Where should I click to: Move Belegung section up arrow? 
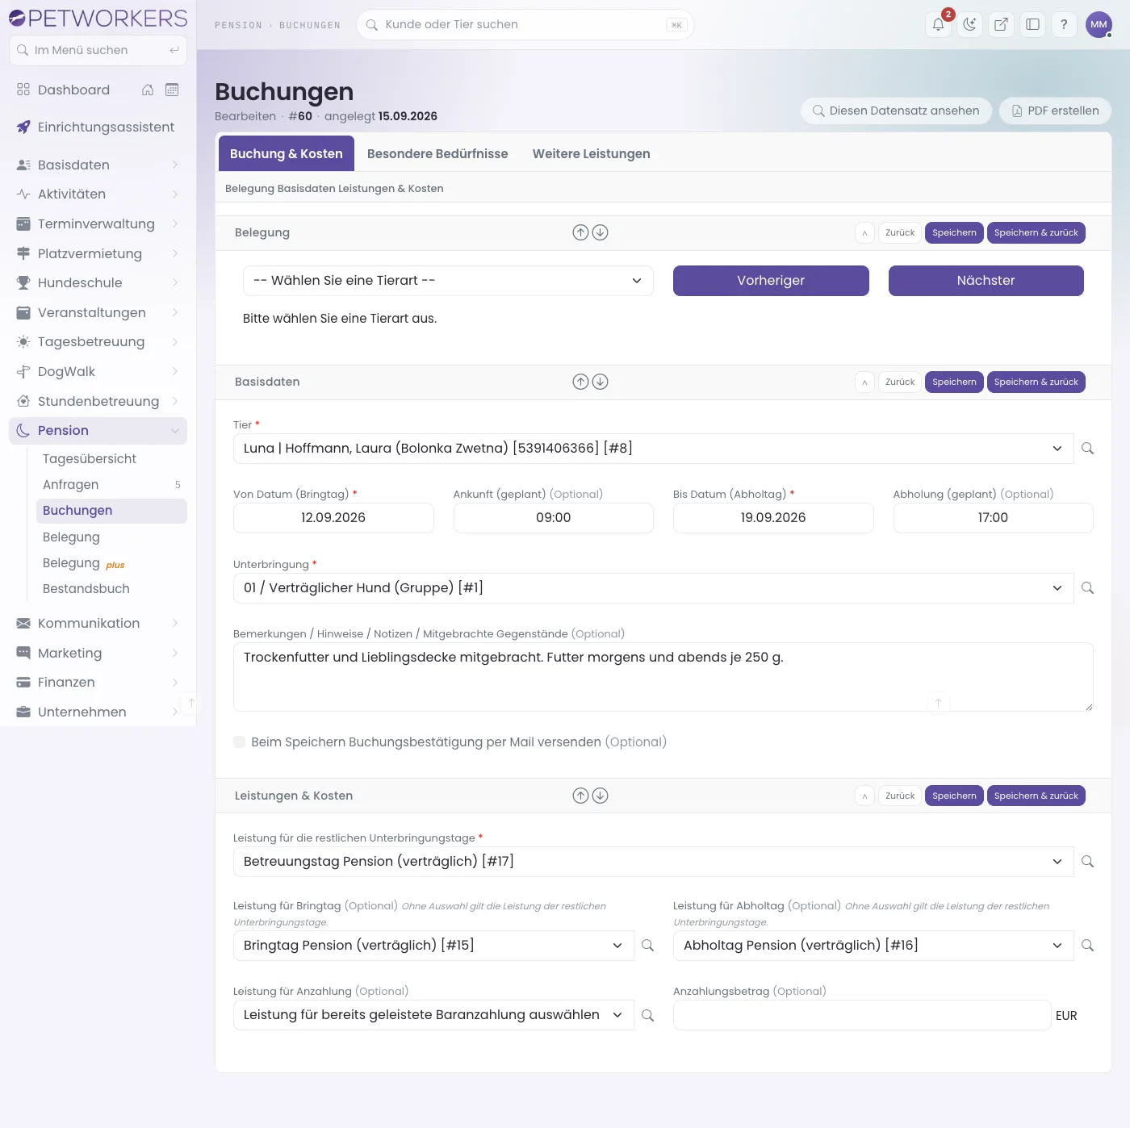[x=580, y=232]
